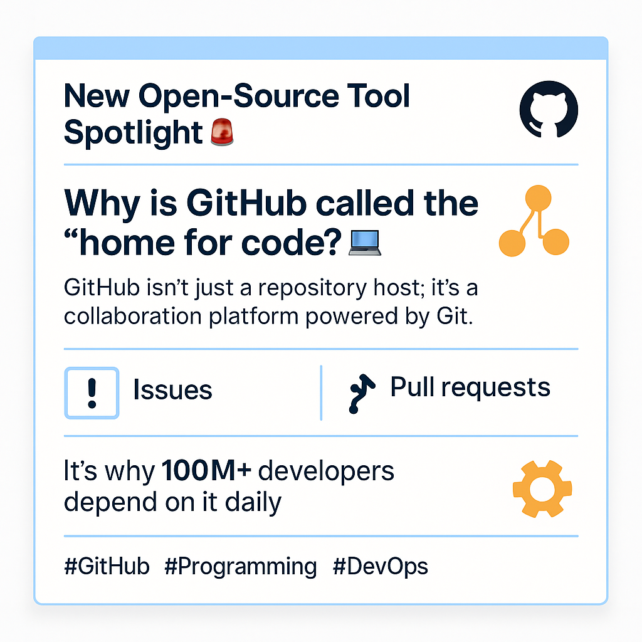
Task: Click the light blue header strip on card
Action: tap(320, 48)
